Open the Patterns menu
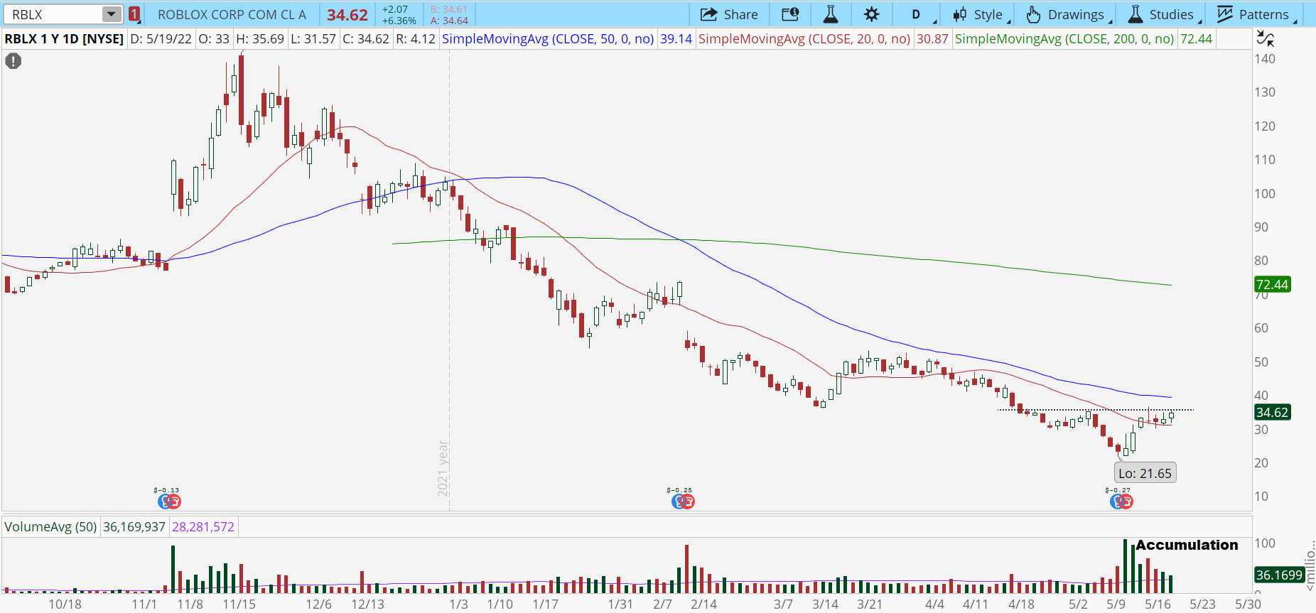 [x=1255, y=14]
